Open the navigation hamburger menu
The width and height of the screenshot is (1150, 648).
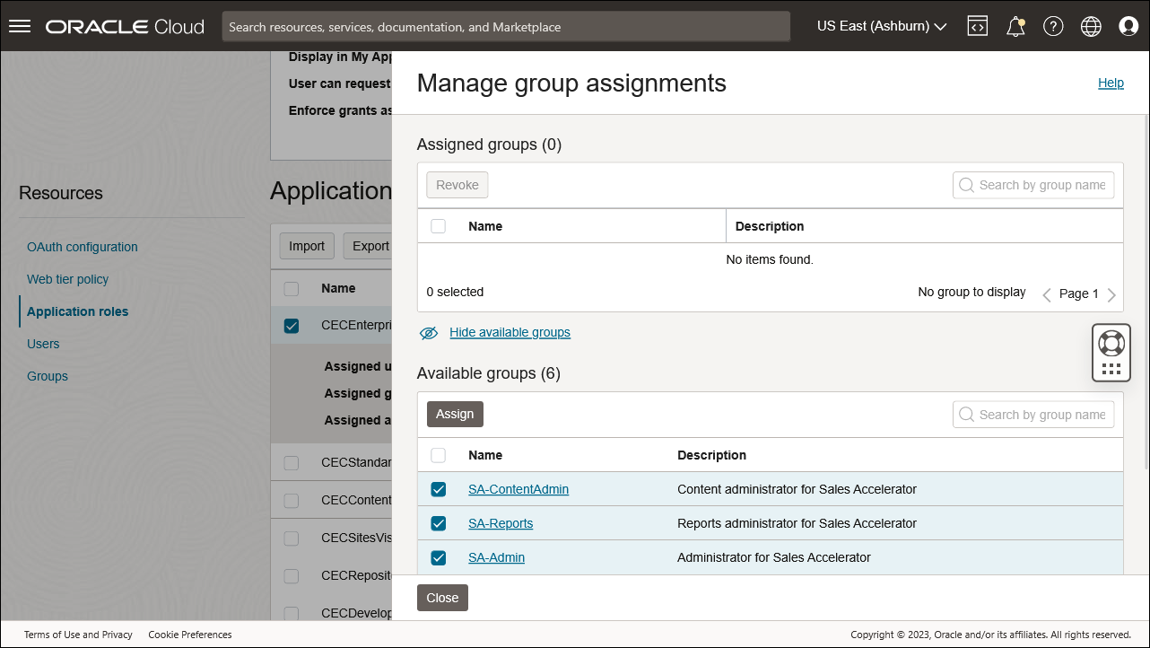point(20,25)
